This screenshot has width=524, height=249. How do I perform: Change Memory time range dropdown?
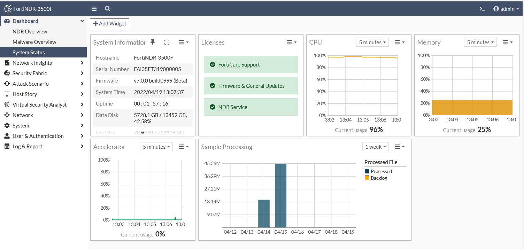[x=480, y=42]
